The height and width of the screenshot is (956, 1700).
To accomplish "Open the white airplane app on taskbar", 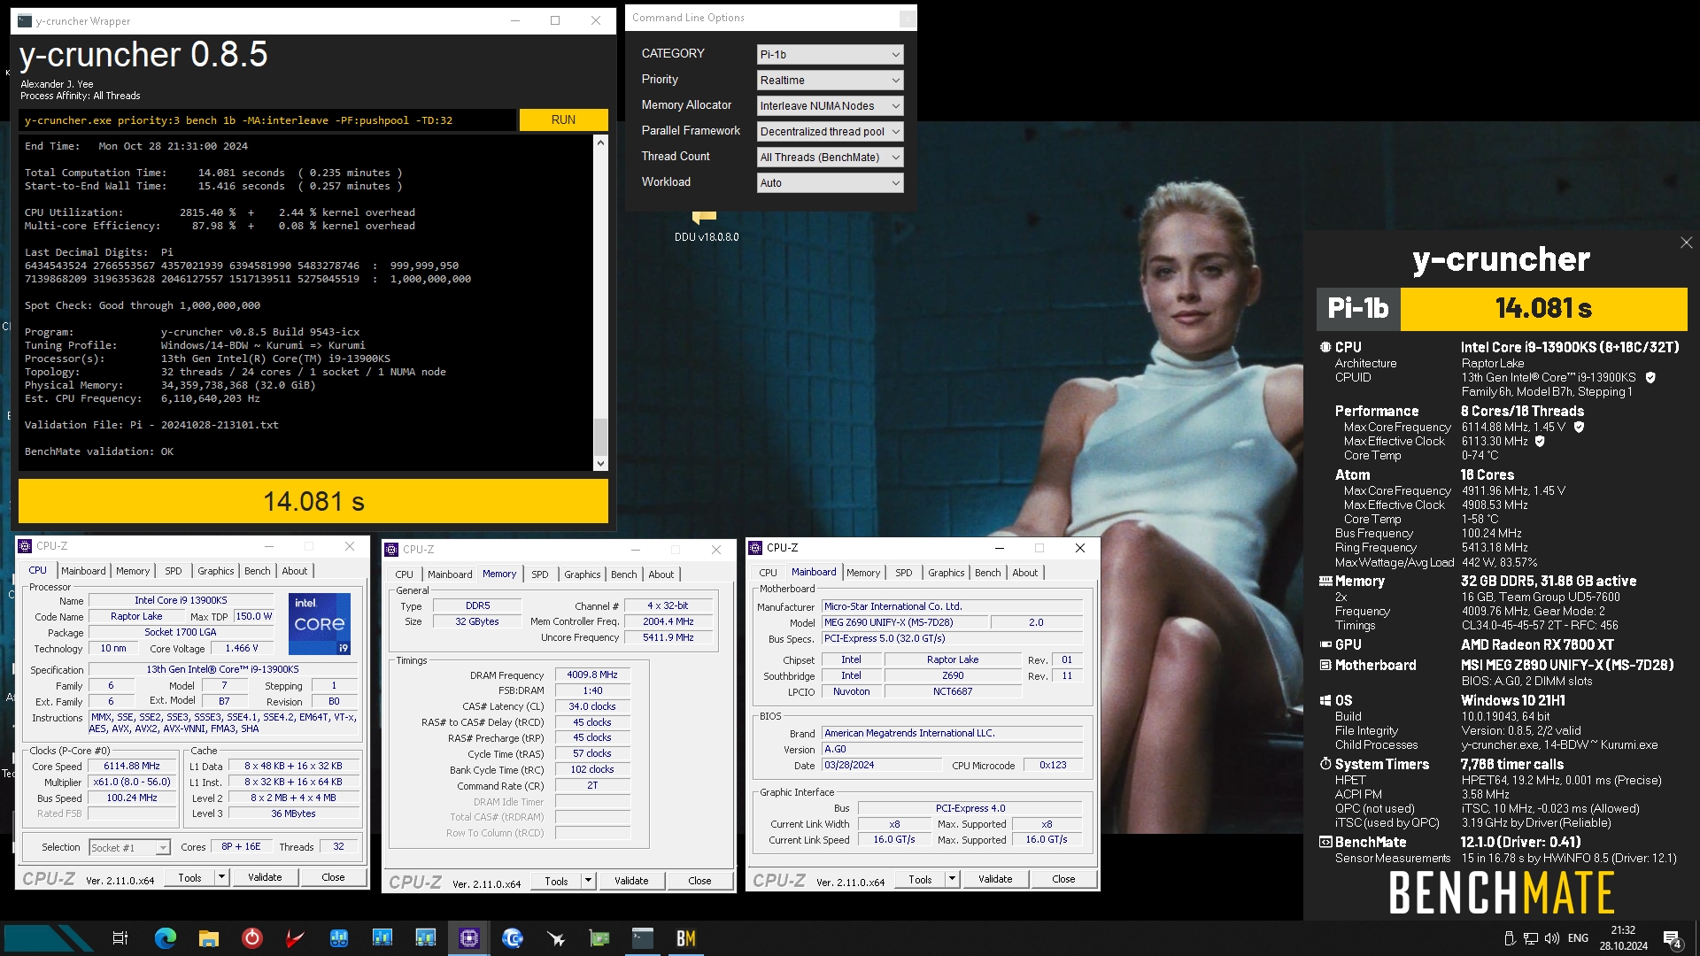I will click(556, 938).
